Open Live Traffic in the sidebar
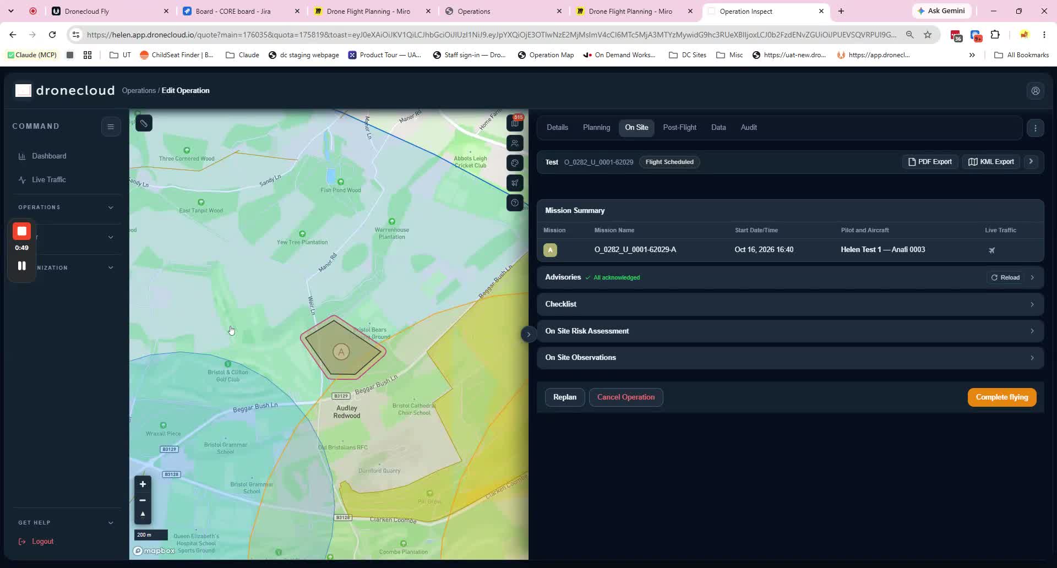 [48, 180]
